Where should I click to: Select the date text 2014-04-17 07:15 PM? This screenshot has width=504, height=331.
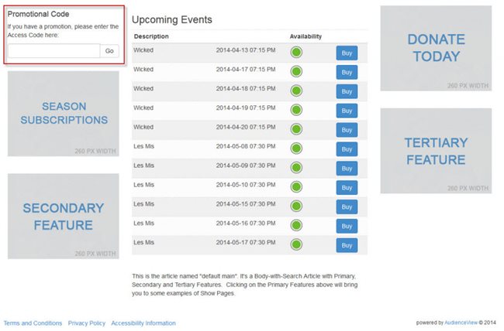[246, 70]
